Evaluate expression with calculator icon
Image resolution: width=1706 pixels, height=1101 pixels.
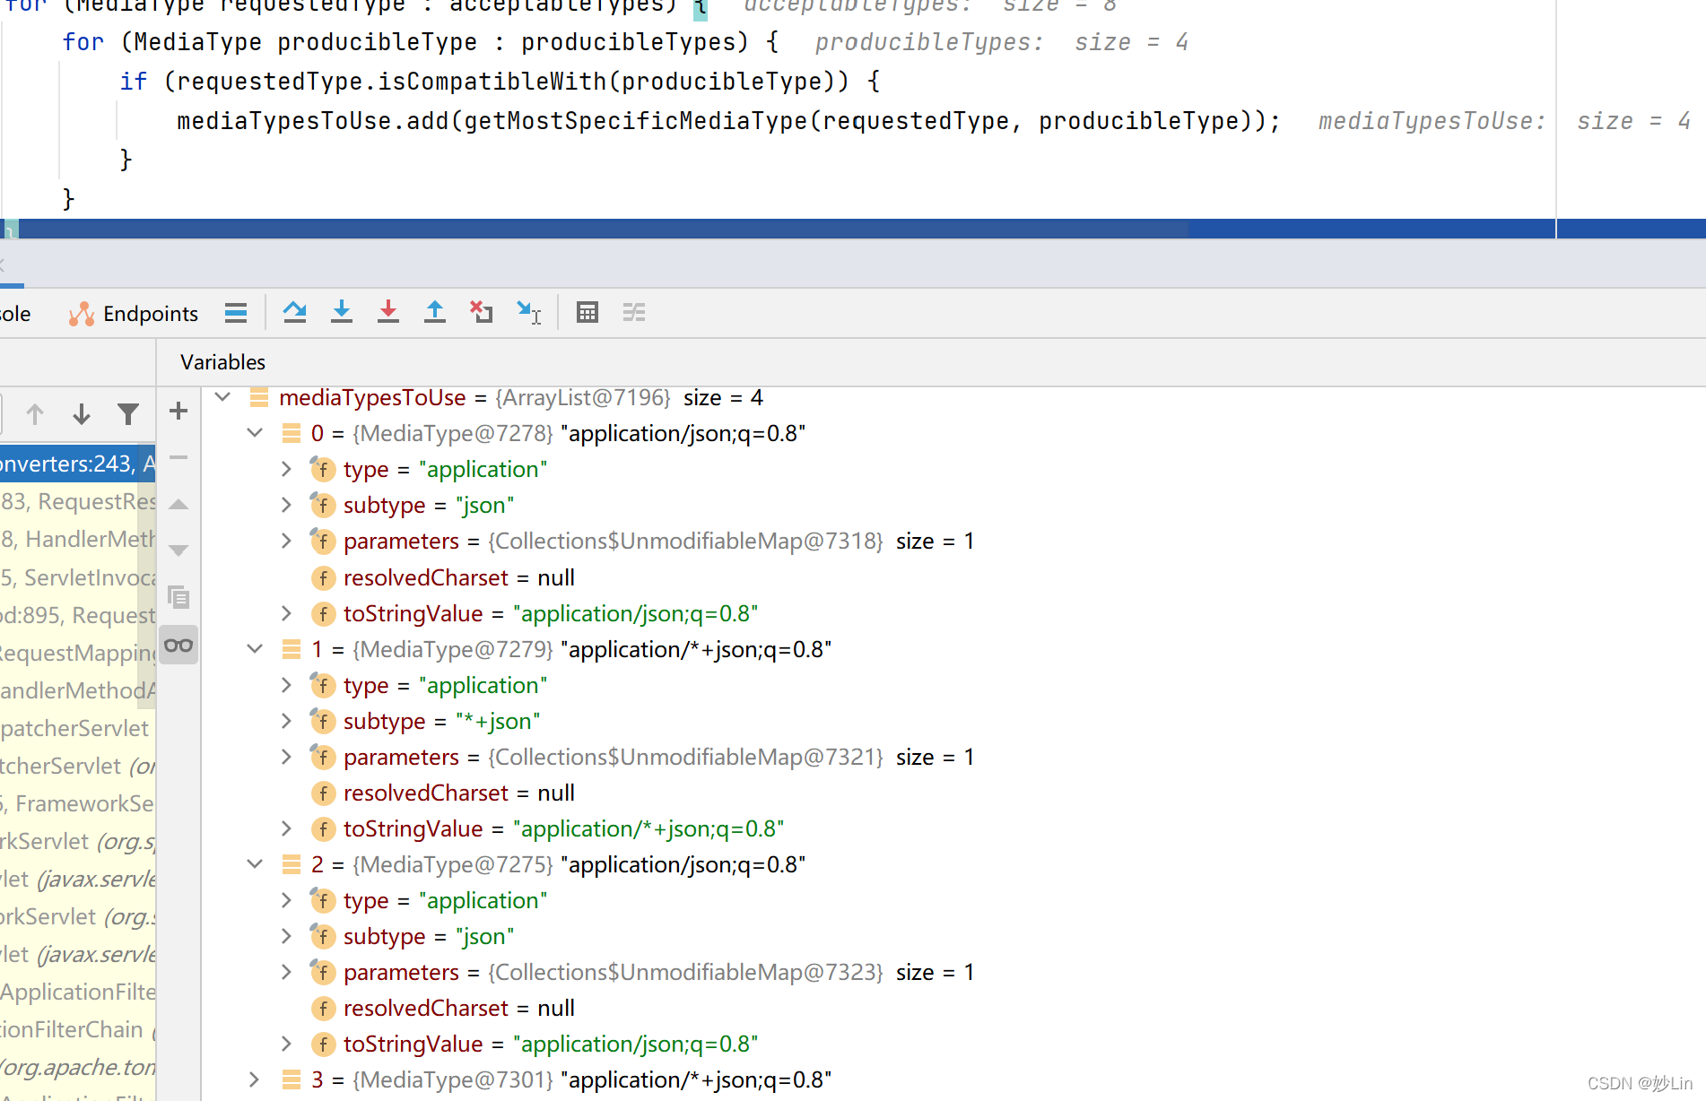click(x=587, y=312)
